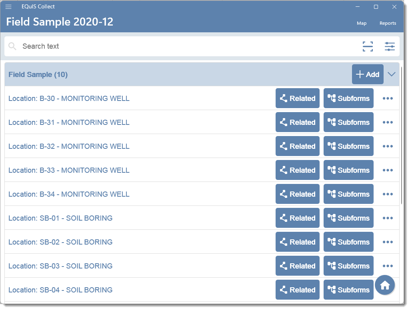Image resolution: width=410 pixels, height=310 pixels.
Task: Show Related for B-31 monitoring well
Action: pyautogui.click(x=298, y=122)
